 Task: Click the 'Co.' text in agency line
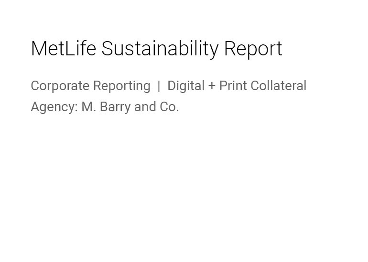170,107
